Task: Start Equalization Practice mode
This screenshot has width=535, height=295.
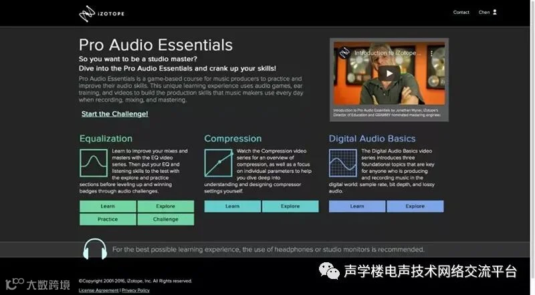Action: click(x=108, y=219)
